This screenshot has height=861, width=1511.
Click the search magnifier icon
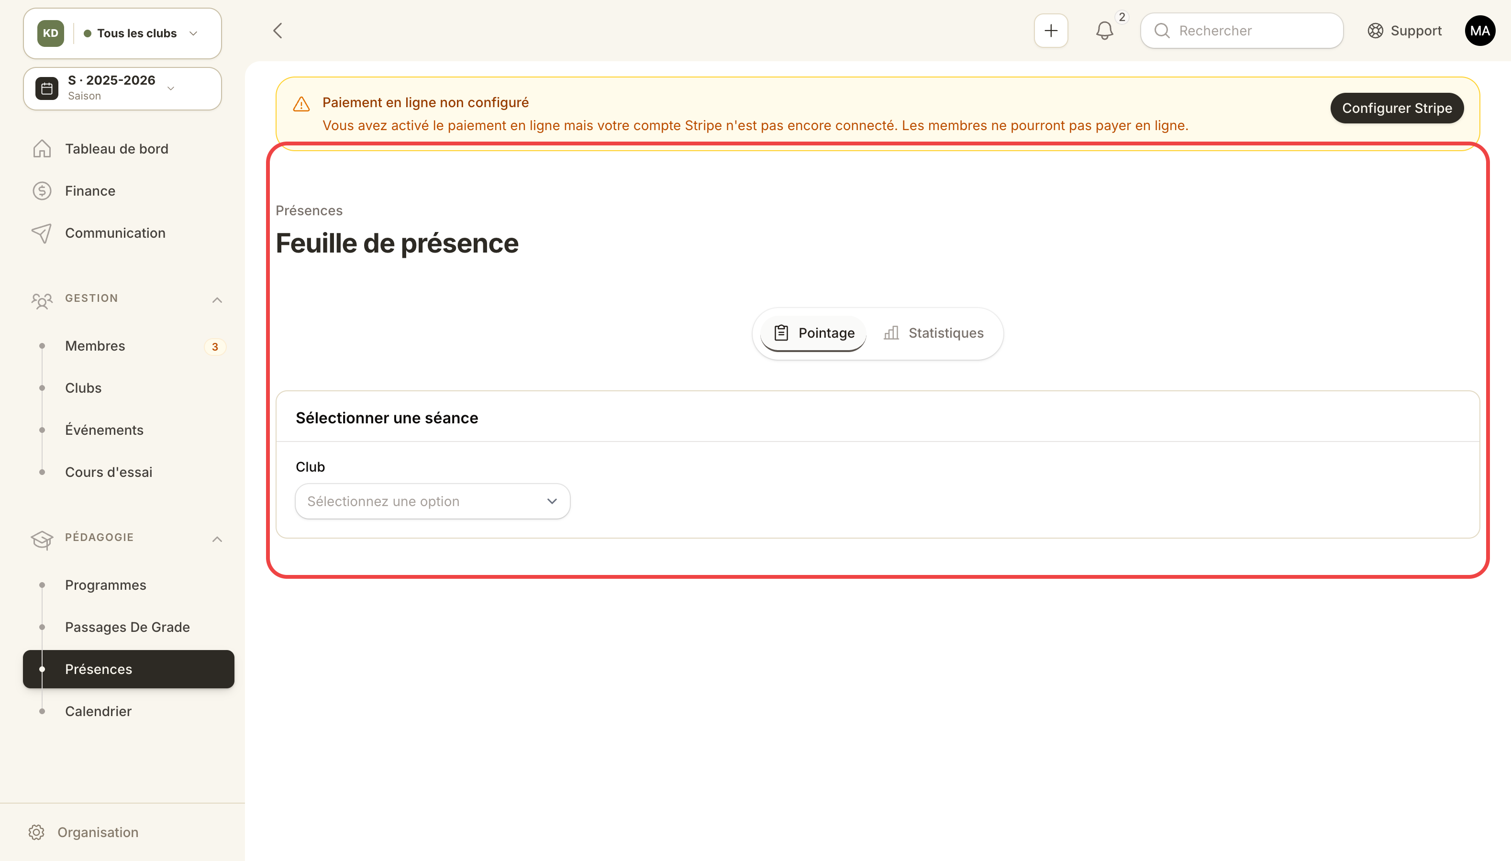1162,31
